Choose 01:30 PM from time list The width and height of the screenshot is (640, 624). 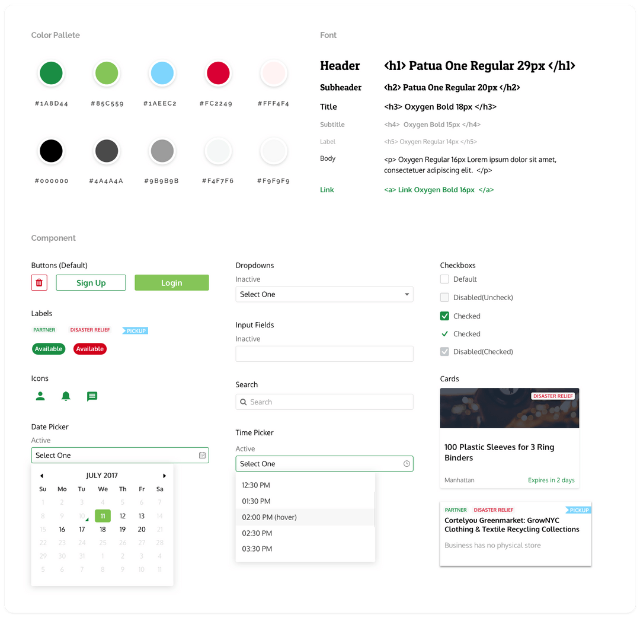305,501
